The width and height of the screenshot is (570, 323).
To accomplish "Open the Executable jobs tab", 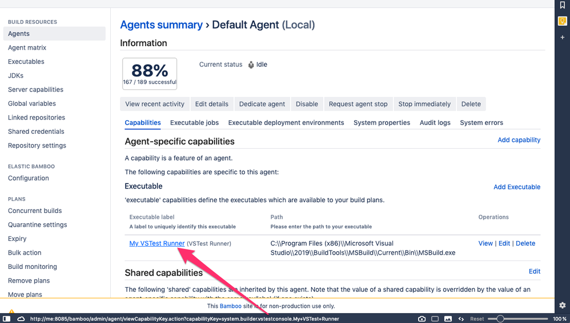I will coord(195,122).
